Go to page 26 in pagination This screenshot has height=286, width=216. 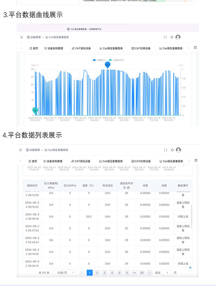[142, 272]
